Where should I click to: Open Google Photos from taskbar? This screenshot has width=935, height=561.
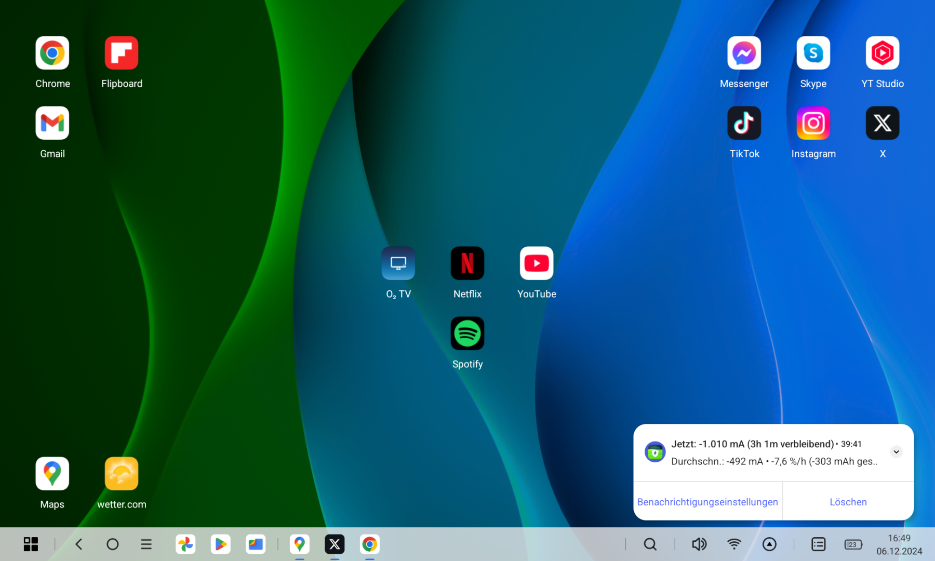click(x=185, y=544)
